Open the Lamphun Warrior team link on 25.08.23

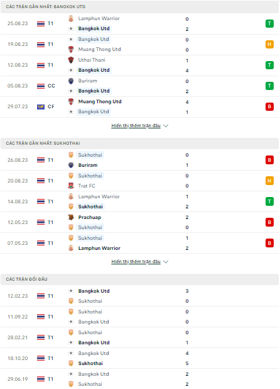pyautogui.click(x=99, y=19)
